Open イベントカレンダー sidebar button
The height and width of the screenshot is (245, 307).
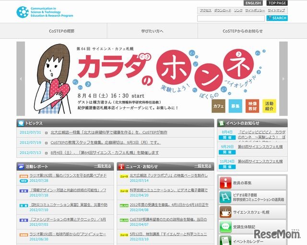pos(252,240)
